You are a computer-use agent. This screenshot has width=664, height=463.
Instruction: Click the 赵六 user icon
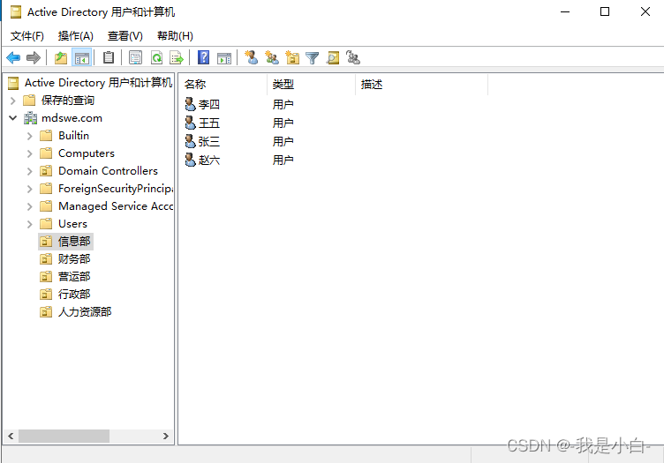pyautogui.click(x=191, y=160)
